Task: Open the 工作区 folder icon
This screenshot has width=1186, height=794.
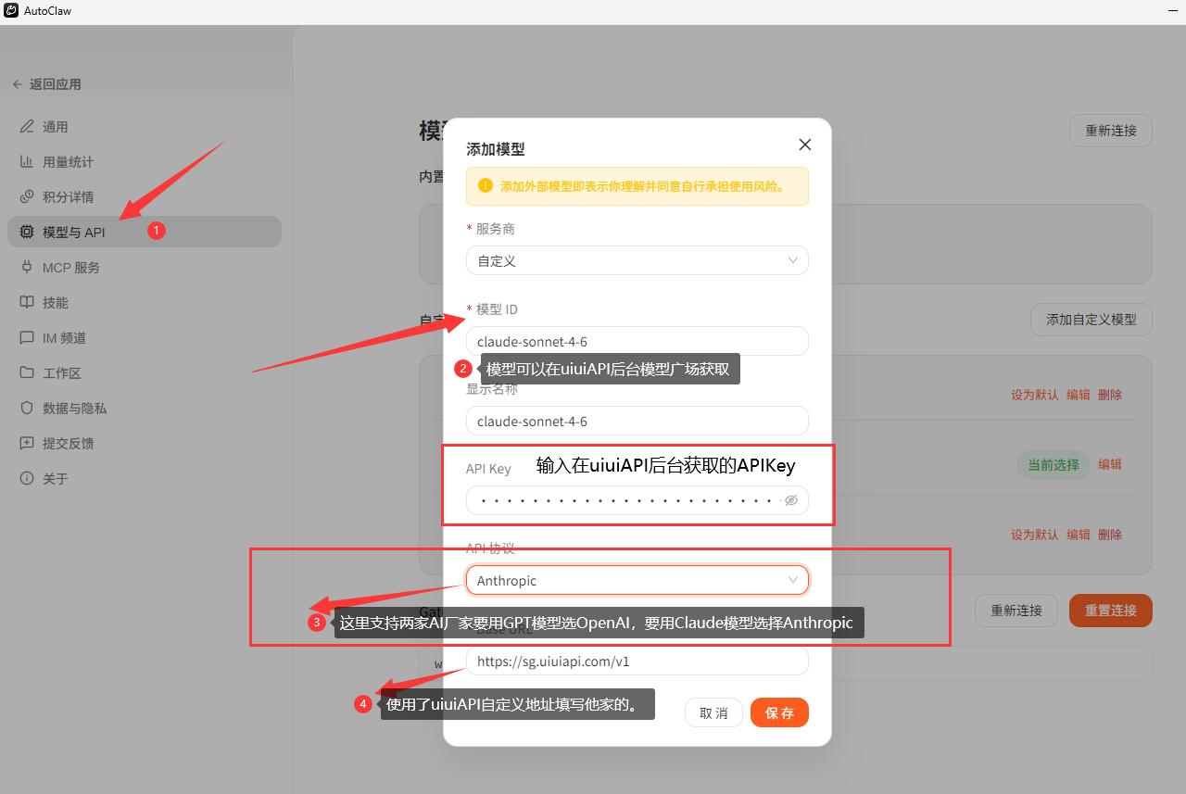Action: pos(27,373)
